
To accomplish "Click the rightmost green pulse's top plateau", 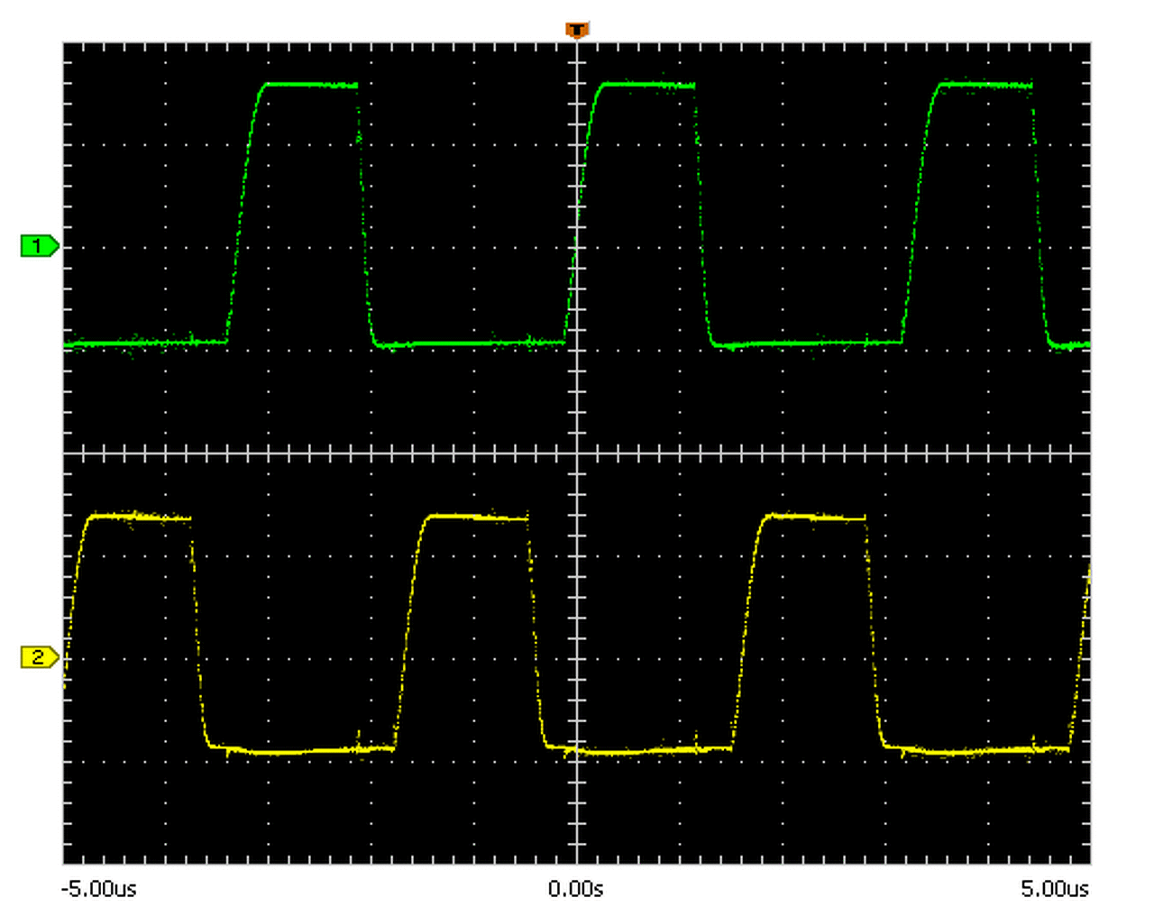I will coord(985,85).
